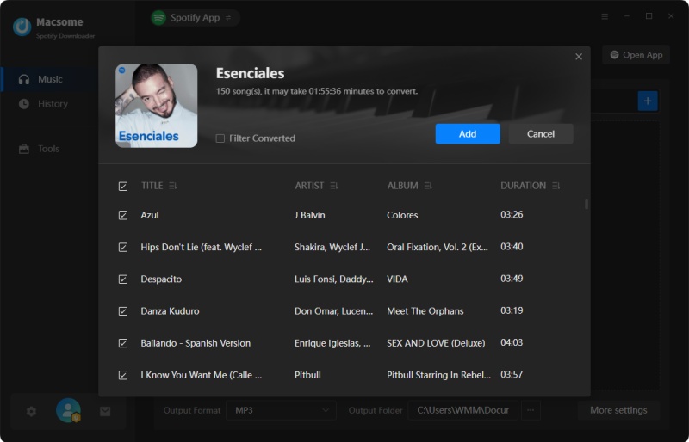This screenshot has height=442, width=689.
Task: Close the Esenciales dialog with X
Action: point(579,57)
